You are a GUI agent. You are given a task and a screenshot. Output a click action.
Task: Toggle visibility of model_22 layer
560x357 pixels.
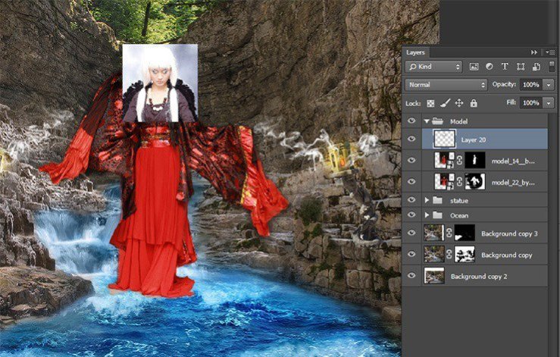[411, 182]
